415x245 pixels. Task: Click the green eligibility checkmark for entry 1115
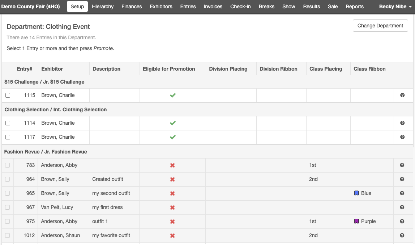[x=173, y=95]
